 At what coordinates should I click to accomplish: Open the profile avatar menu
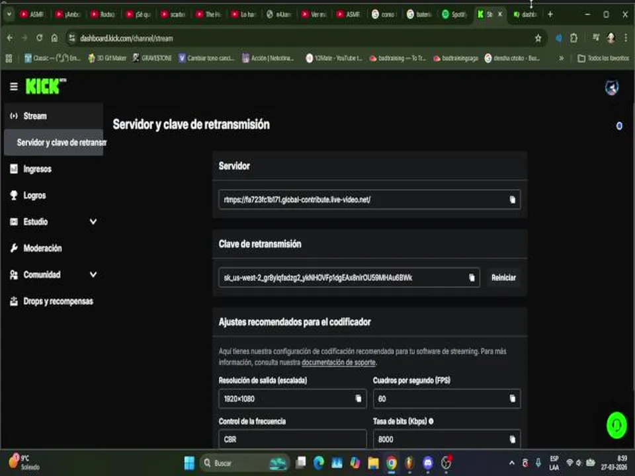(x=611, y=87)
